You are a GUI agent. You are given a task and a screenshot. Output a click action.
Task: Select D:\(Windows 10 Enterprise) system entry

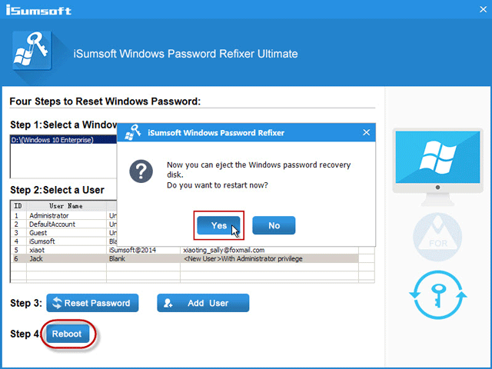point(64,140)
